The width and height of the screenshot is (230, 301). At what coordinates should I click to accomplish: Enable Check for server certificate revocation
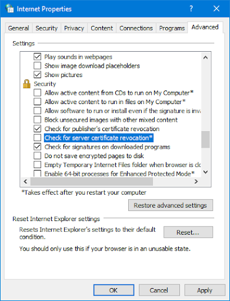(x=37, y=138)
